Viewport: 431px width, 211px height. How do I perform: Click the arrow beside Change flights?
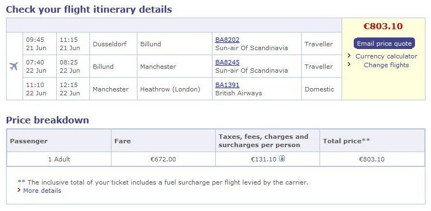[349, 64]
